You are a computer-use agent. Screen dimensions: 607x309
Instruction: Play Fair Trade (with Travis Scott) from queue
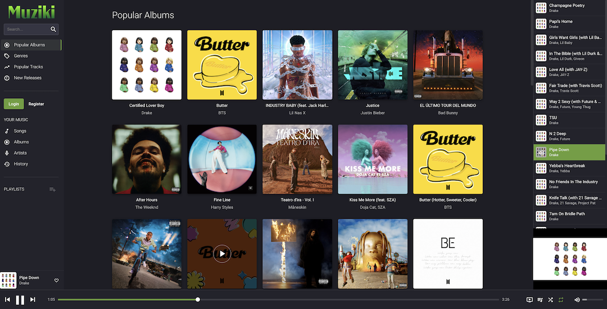point(569,88)
